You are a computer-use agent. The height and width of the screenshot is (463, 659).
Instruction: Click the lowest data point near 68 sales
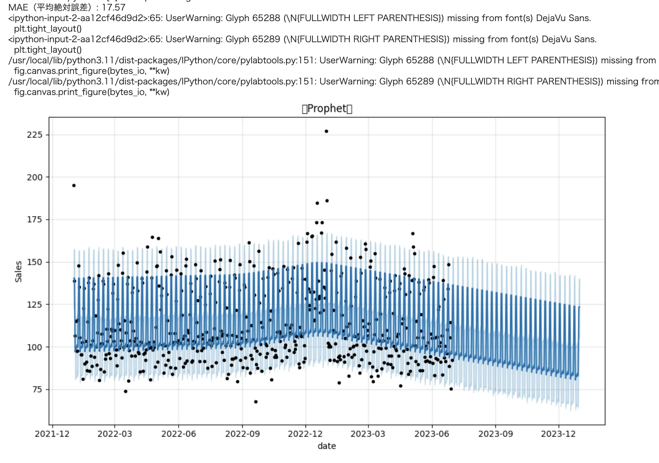(256, 402)
